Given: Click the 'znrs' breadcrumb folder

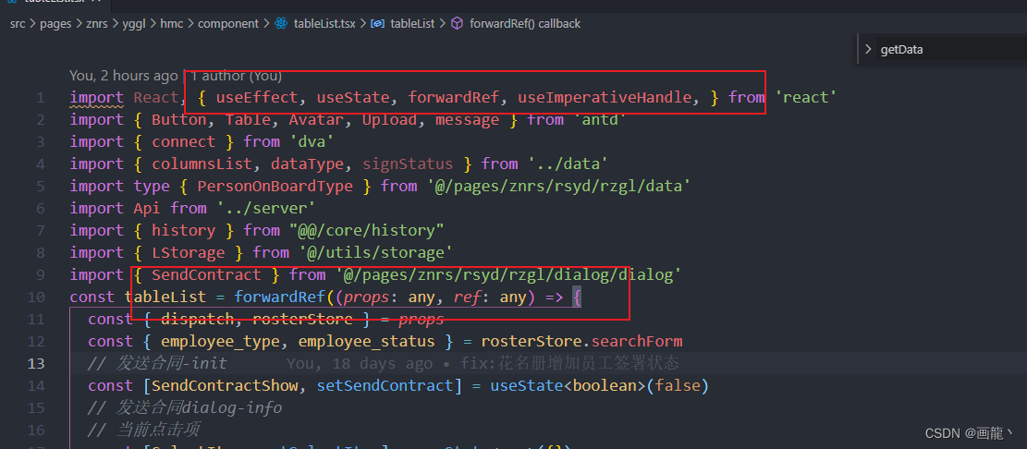Looking at the screenshot, I should coord(97,23).
